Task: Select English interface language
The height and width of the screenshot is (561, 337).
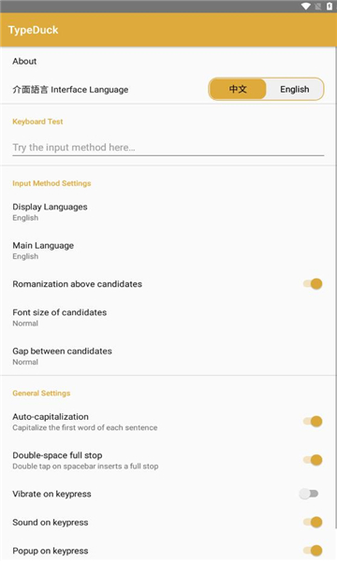Action: tap(294, 89)
